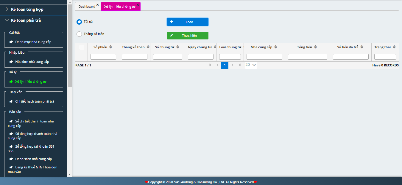
Task: Click the sort icon on Số phiếu column
Action: tap(111, 47)
